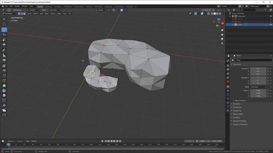This screenshot has height=153, width=273.
Task: Click the viewport pan hand icon
Action: point(222,35)
